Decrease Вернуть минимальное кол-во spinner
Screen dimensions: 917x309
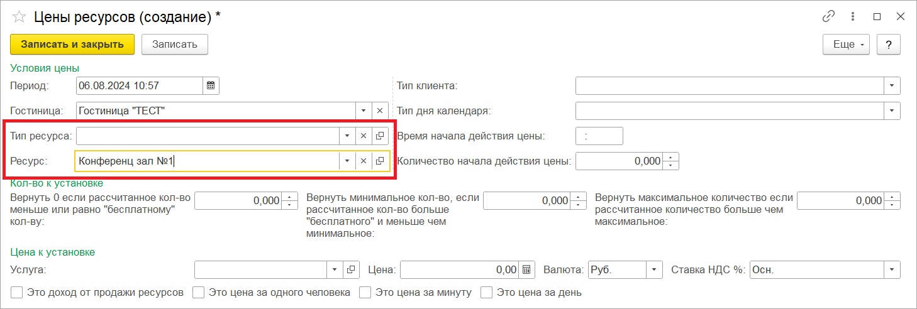point(579,204)
